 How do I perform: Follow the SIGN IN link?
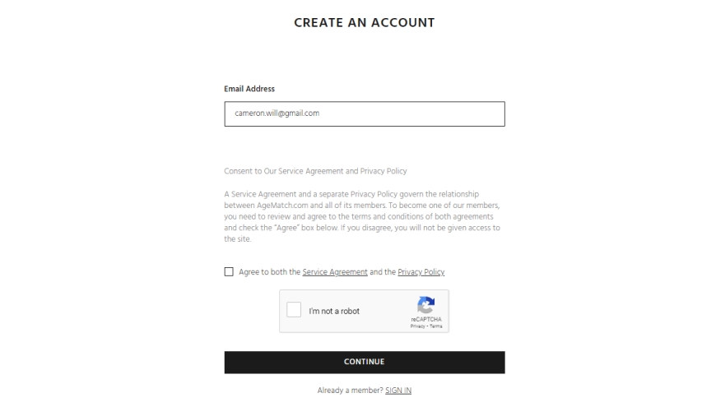coord(398,391)
